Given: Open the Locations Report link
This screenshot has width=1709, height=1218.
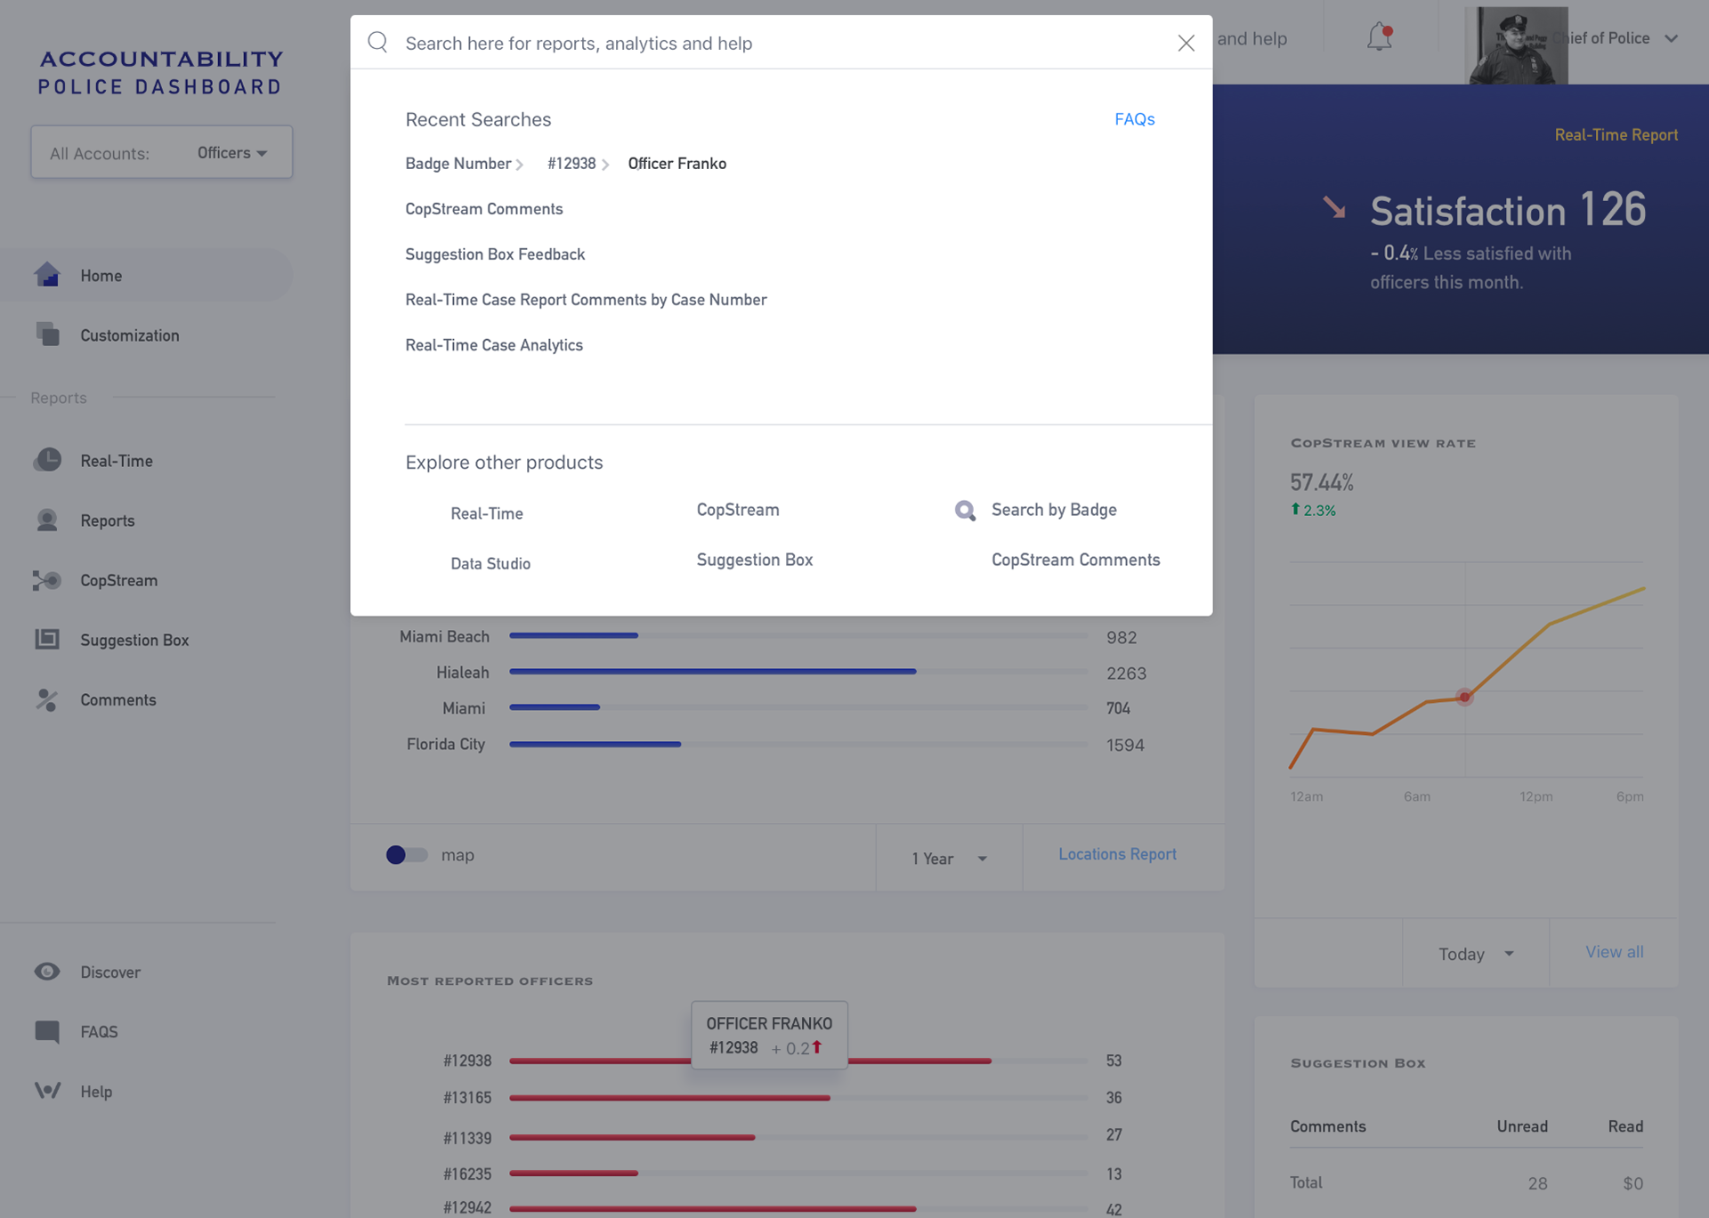Looking at the screenshot, I should point(1117,854).
